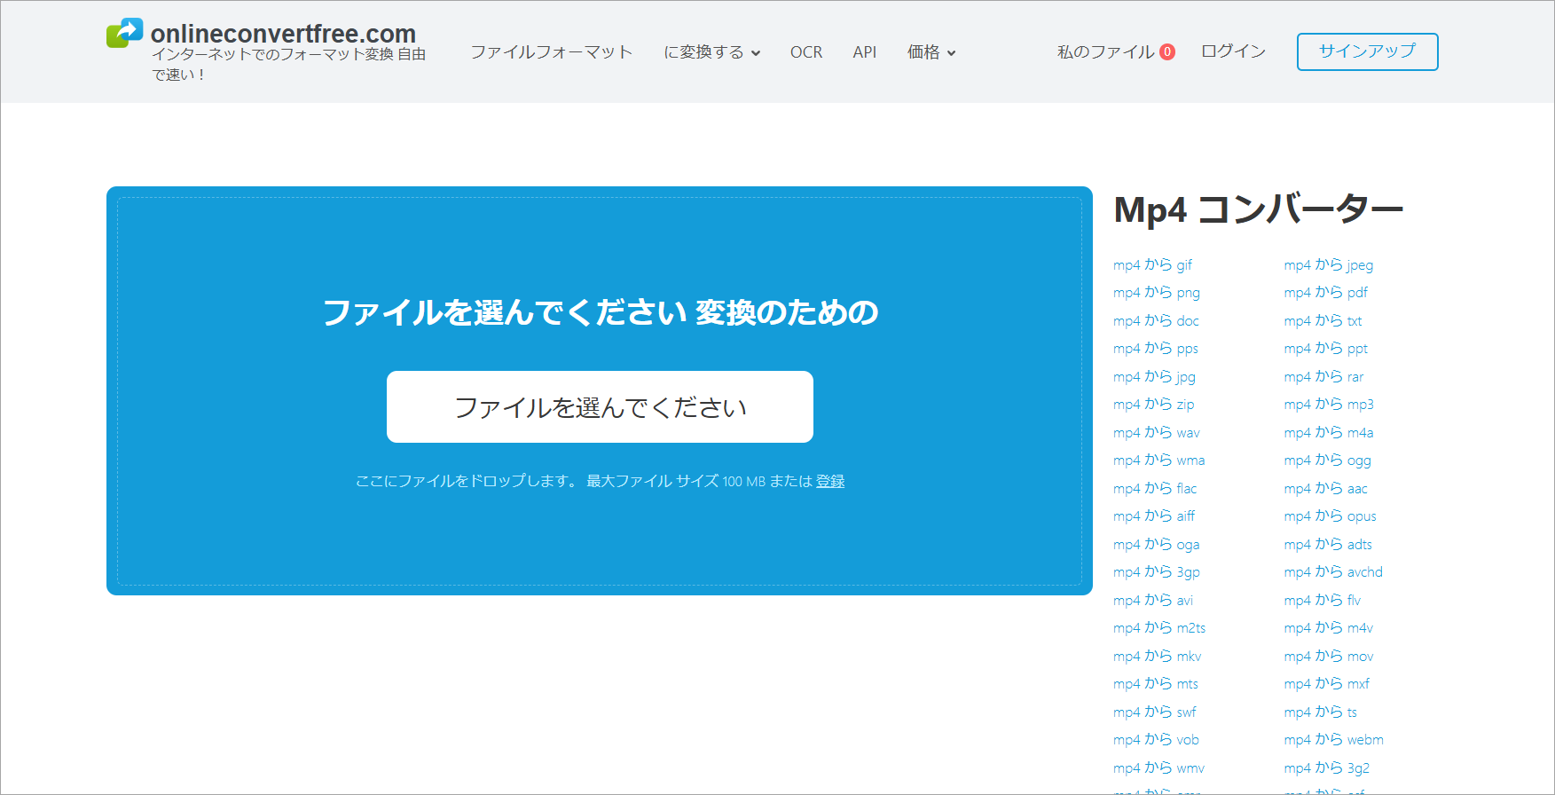Choose the mp4 から avchd conversion
The width and height of the screenshot is (1555, 795).
pos(1333,571)
